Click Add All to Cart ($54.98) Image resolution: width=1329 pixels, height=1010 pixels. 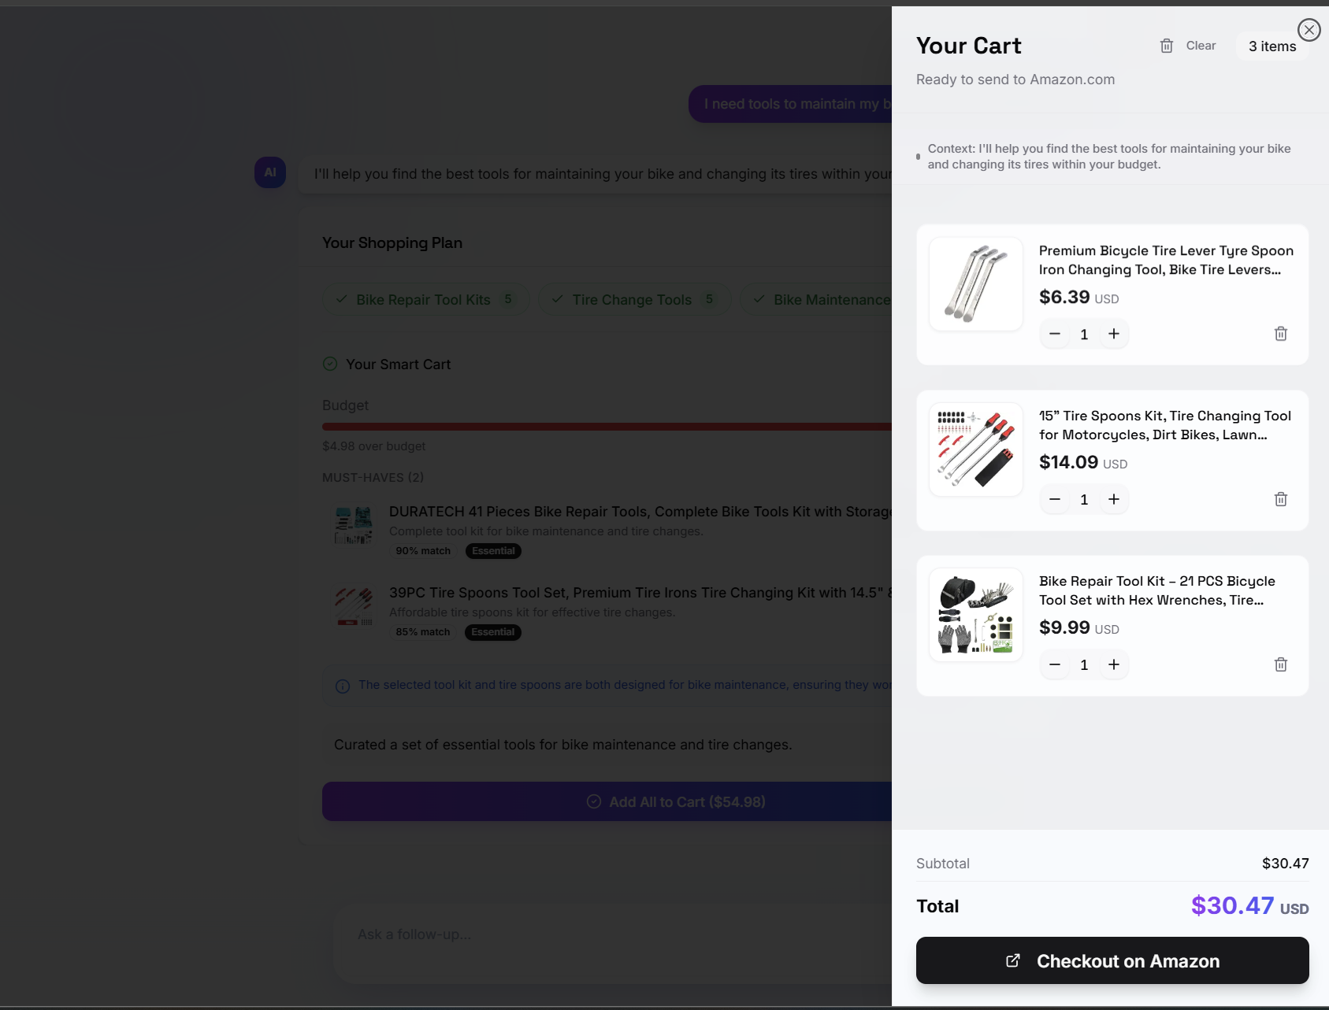click(x=674, y=801)
